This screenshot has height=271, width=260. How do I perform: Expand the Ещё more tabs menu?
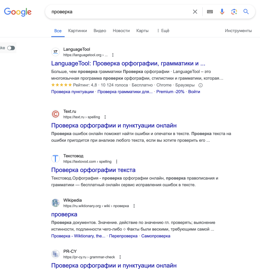click(x=163, y=31)
